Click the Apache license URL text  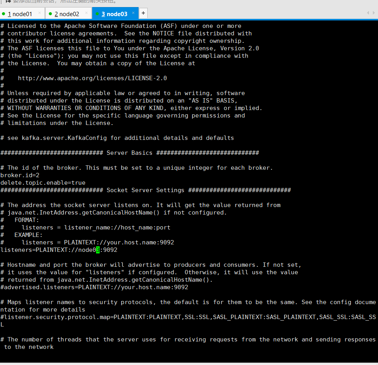coord(92,78)
